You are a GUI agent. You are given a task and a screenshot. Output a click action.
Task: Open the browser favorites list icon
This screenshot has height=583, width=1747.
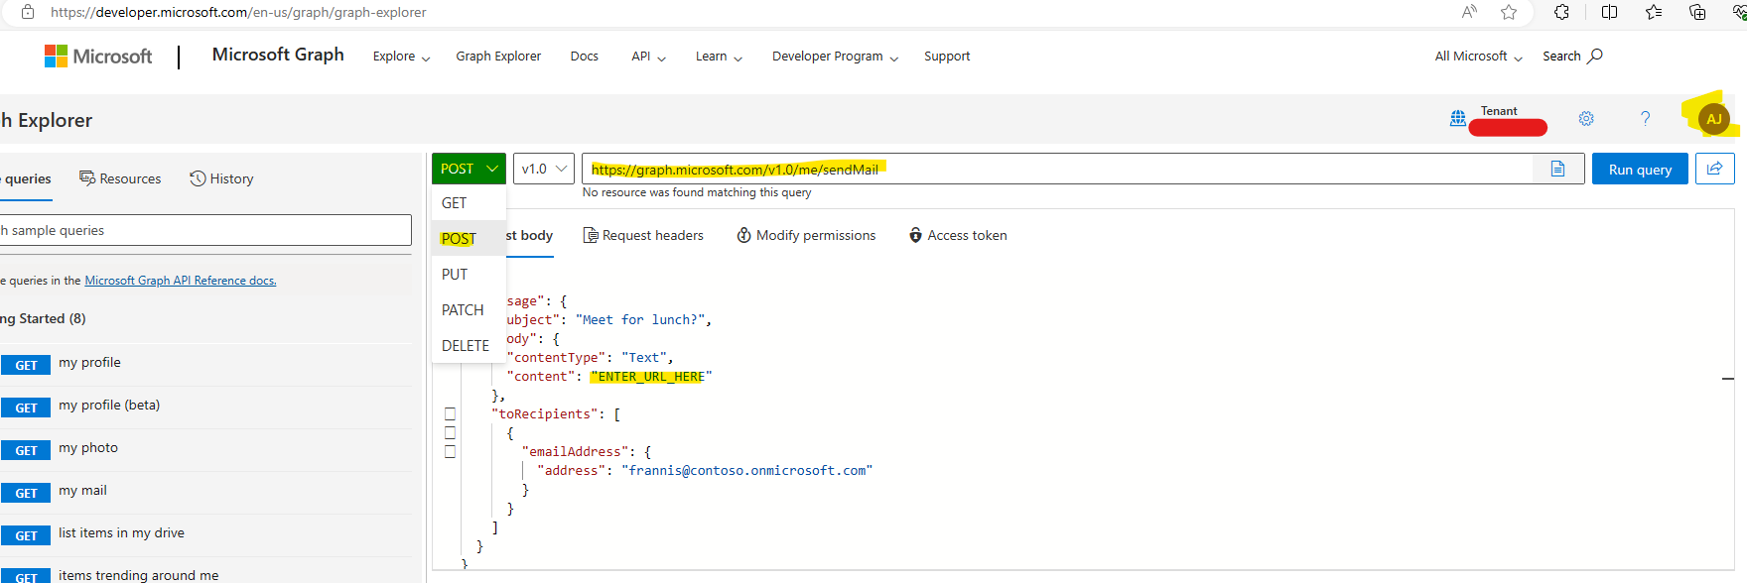tap(1654, 12)
